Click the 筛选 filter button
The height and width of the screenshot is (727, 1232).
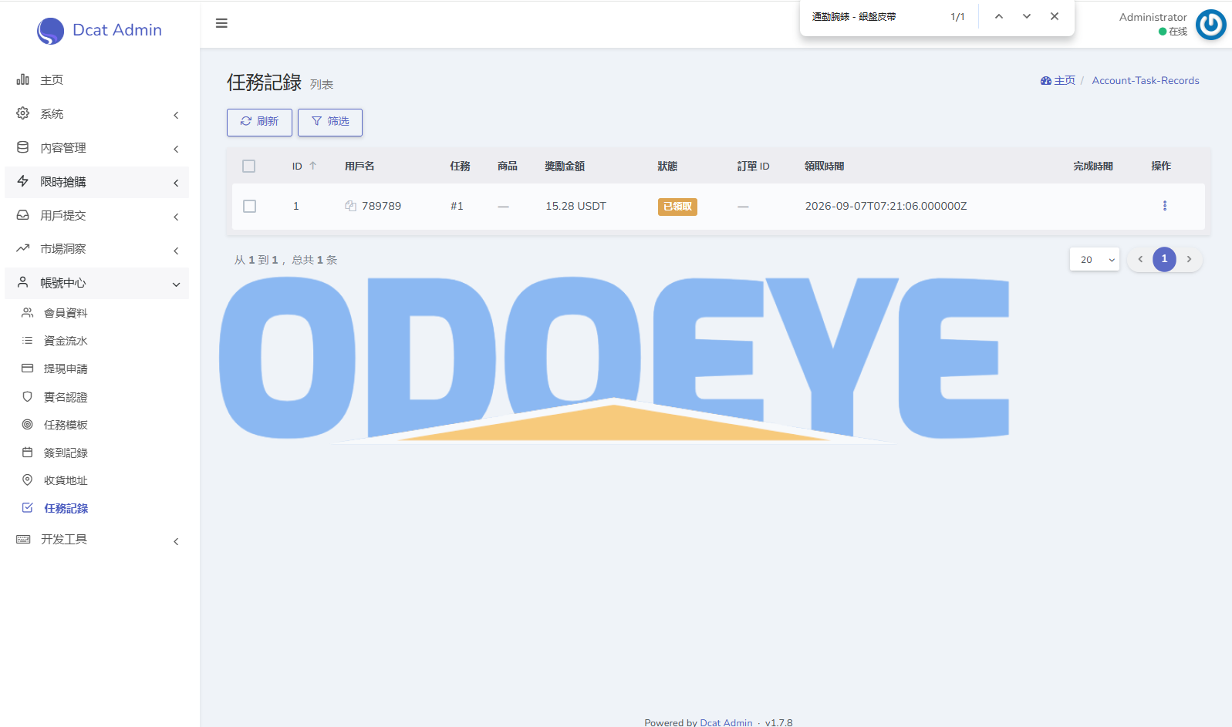click(x=330, y=122)
